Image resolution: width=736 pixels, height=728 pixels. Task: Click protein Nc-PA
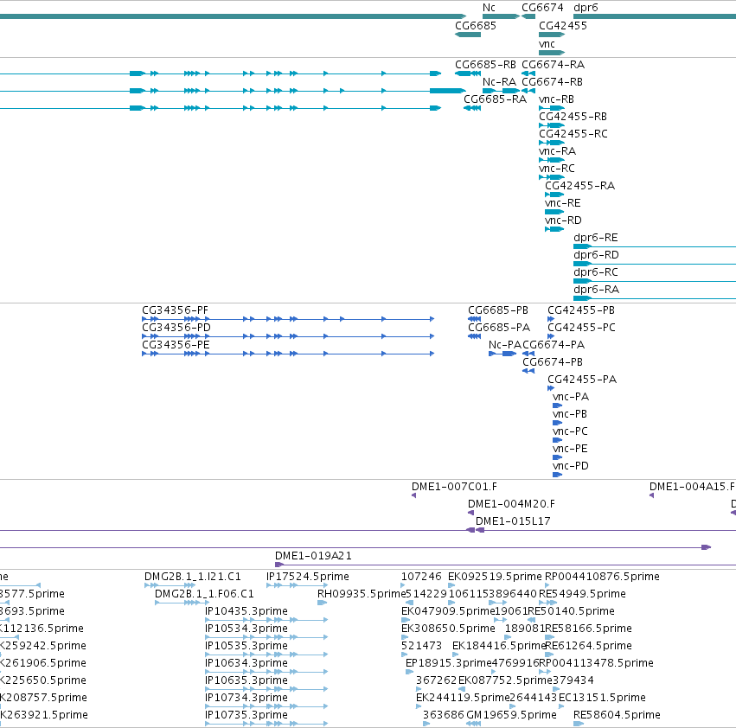504,346
